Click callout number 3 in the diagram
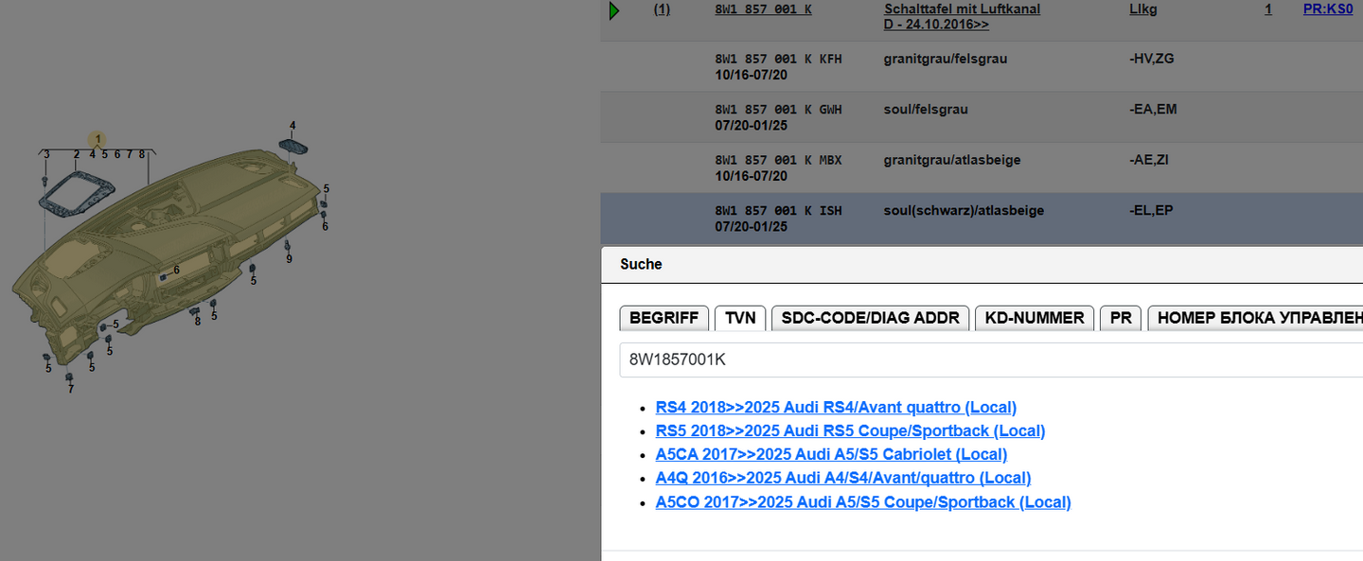 [46, 153]
